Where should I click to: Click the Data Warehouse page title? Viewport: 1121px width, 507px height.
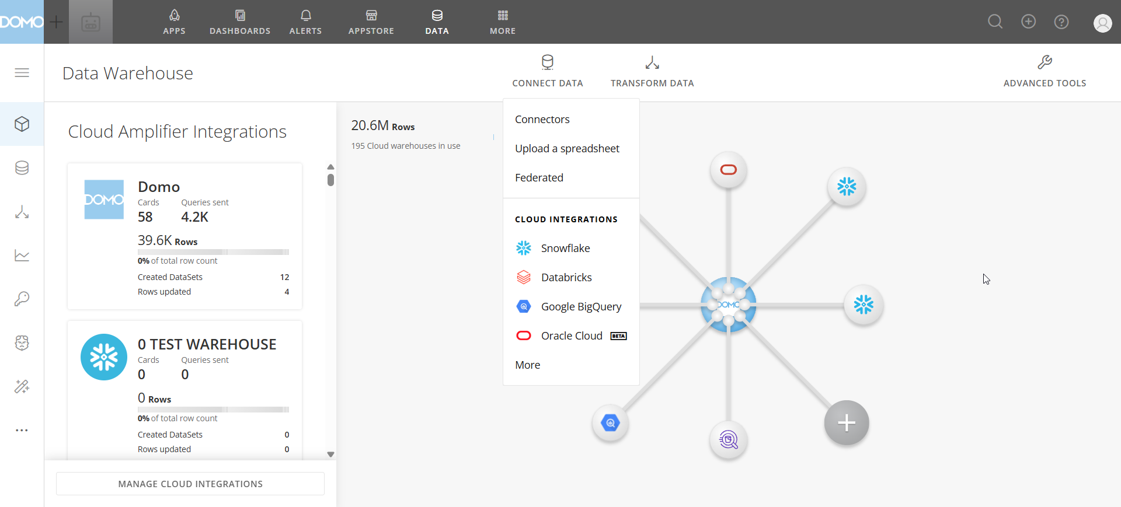click(127, 74)
